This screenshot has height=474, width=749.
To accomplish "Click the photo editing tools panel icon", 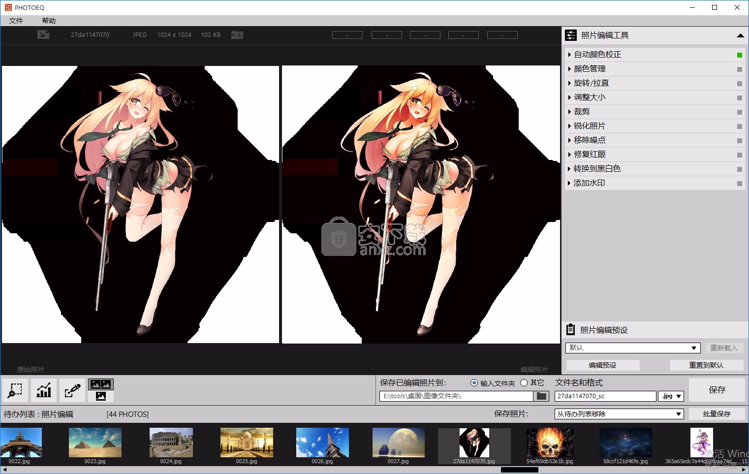I will pos(571,35).
